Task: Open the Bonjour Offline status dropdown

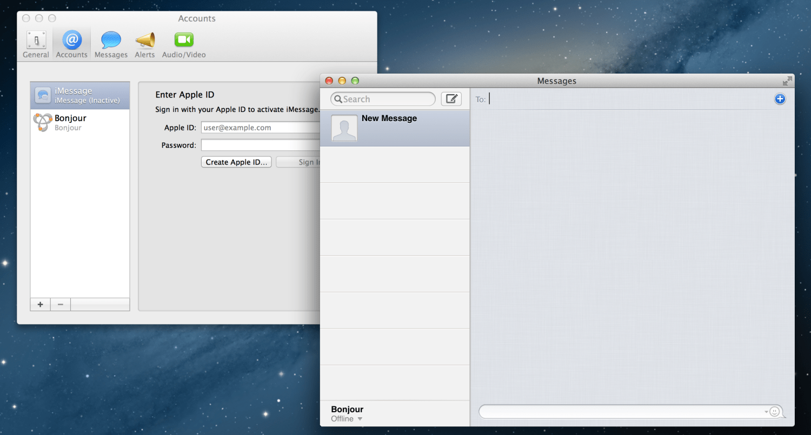Action: click(347, 419)
